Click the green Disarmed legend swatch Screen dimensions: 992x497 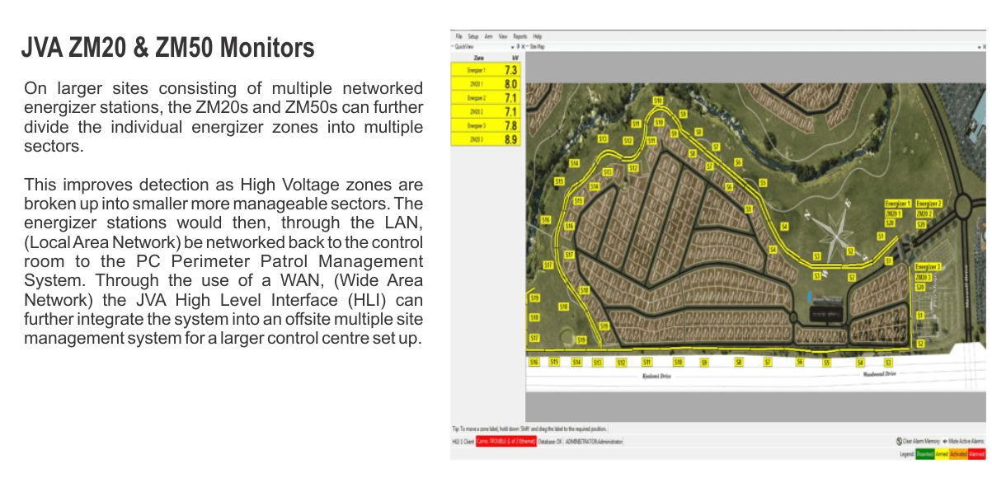(x=924, y=454)
